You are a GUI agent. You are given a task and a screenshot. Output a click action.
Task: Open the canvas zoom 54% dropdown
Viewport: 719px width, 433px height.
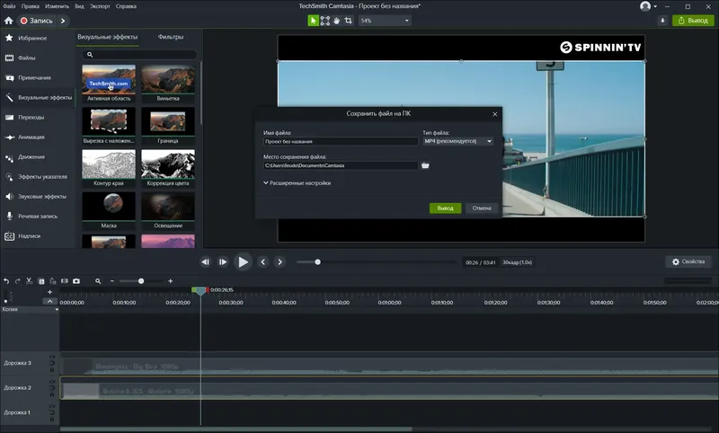coord(385,20)
